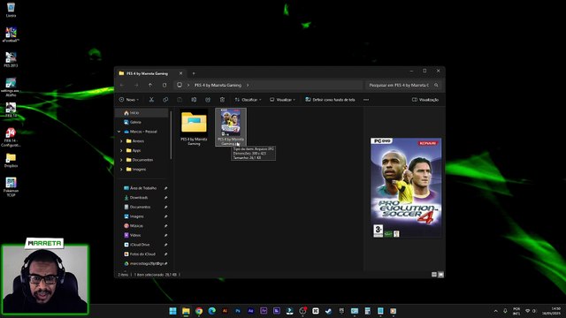This screenshot has height=318, width=566.
Task: Show hidden system tray icons chevron
Action: click(495, 311)
